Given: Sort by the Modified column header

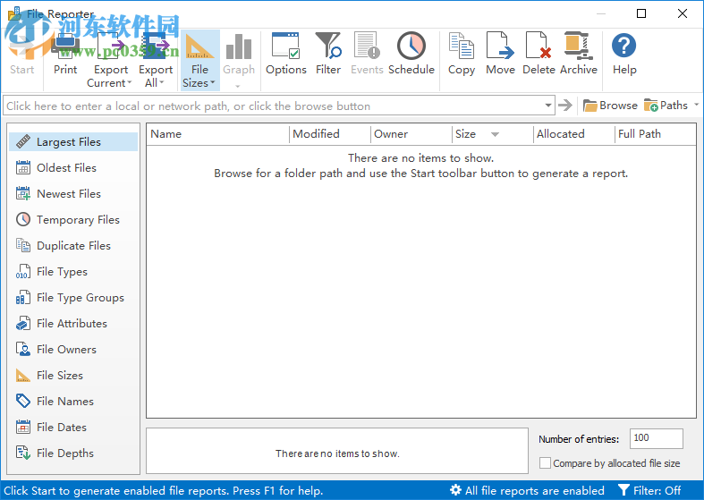Looking at the screenshot, I should [x=330, y=134].
